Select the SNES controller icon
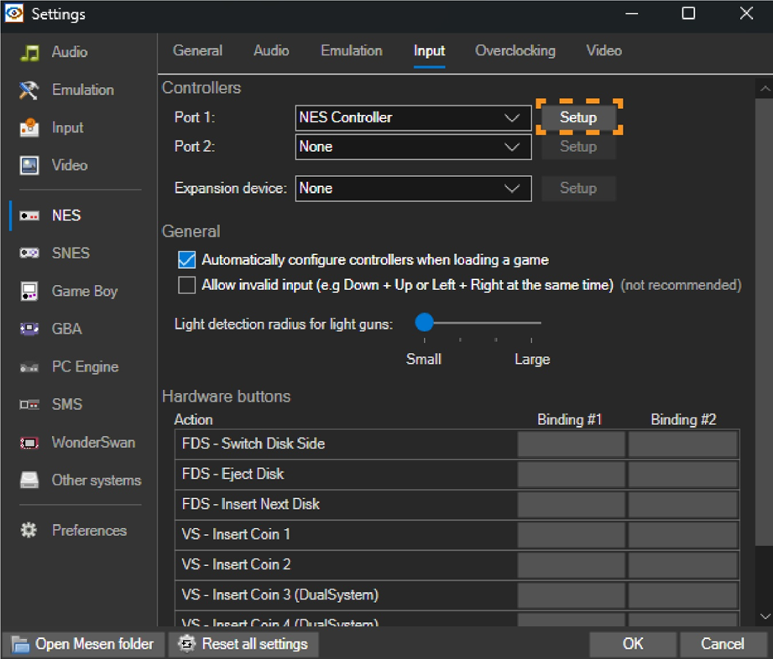Image resolution: width=773 pixels, height=659 pixels. 29,253
